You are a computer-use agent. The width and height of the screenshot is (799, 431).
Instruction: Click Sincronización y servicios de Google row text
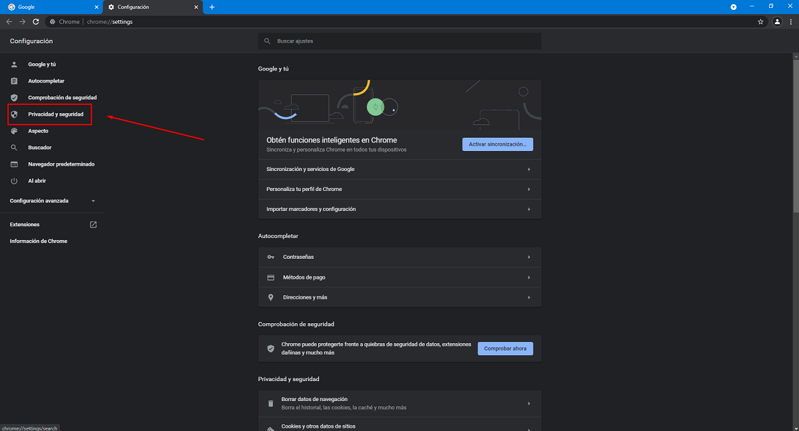pos(310,170)
